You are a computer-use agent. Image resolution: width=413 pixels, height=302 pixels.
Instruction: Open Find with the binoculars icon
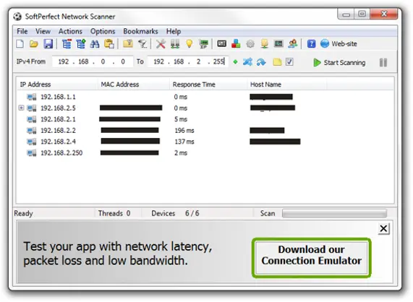point(95,44)
